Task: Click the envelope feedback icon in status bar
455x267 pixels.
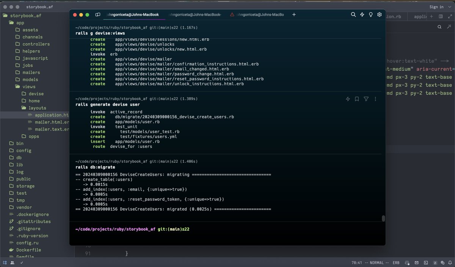Action: [416, 262]
